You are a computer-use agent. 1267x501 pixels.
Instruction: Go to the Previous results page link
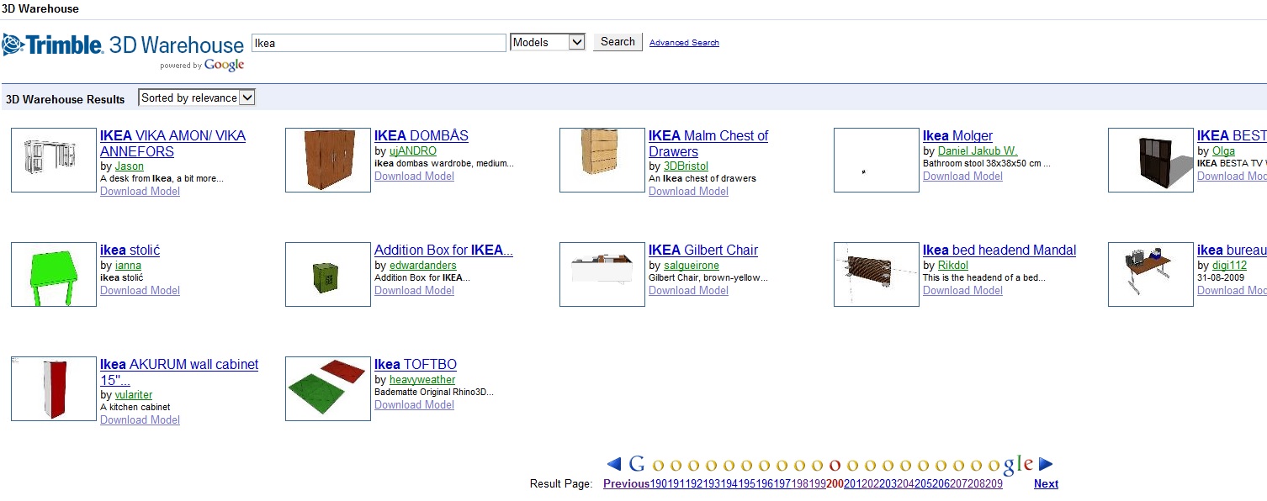(x=627, y=483)
